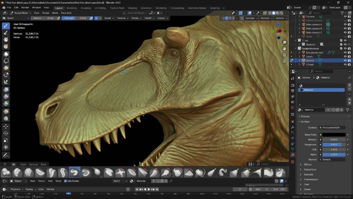Open the Falloff dropdown

(149, 18)
